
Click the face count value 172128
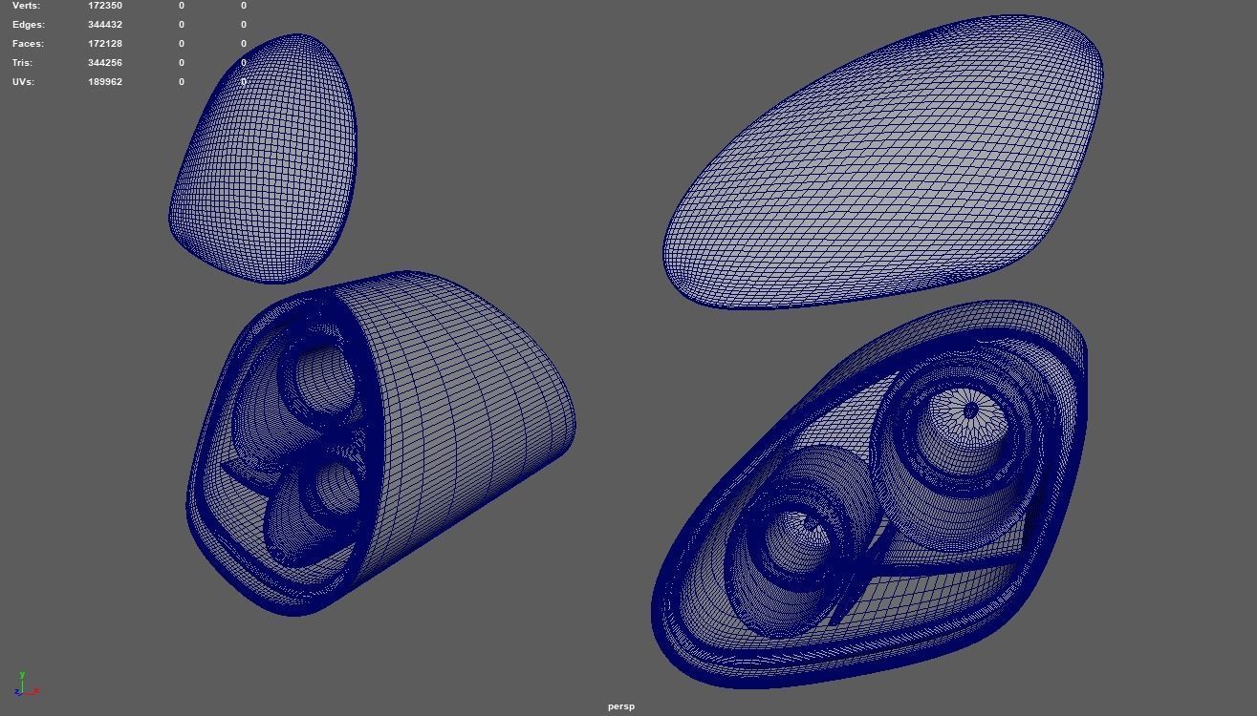[x=105, y=44]
